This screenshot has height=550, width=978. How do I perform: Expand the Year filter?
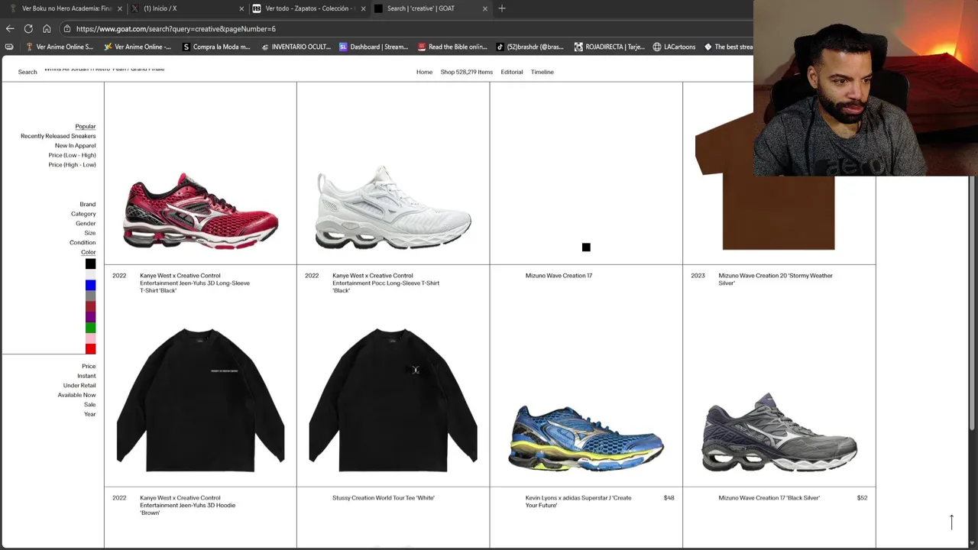90,414
